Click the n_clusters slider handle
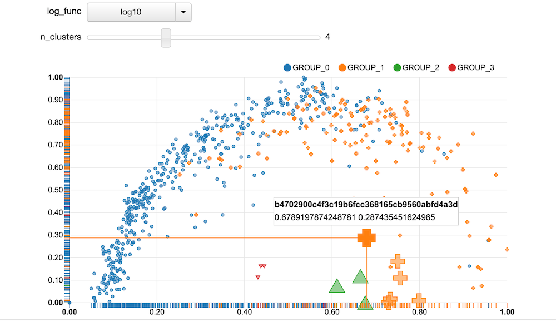Viewport: 556px width, 322px height. click(166, 37)
